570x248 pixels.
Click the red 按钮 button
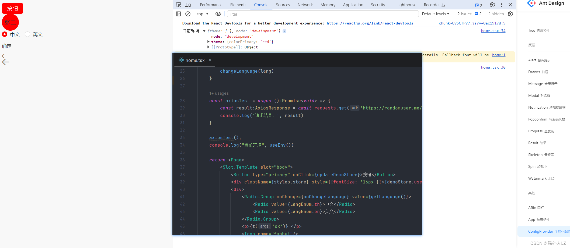[x=12, y=8]
